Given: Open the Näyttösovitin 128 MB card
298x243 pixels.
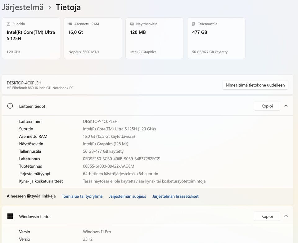Looking at the screenshot, I should [155, 38].
